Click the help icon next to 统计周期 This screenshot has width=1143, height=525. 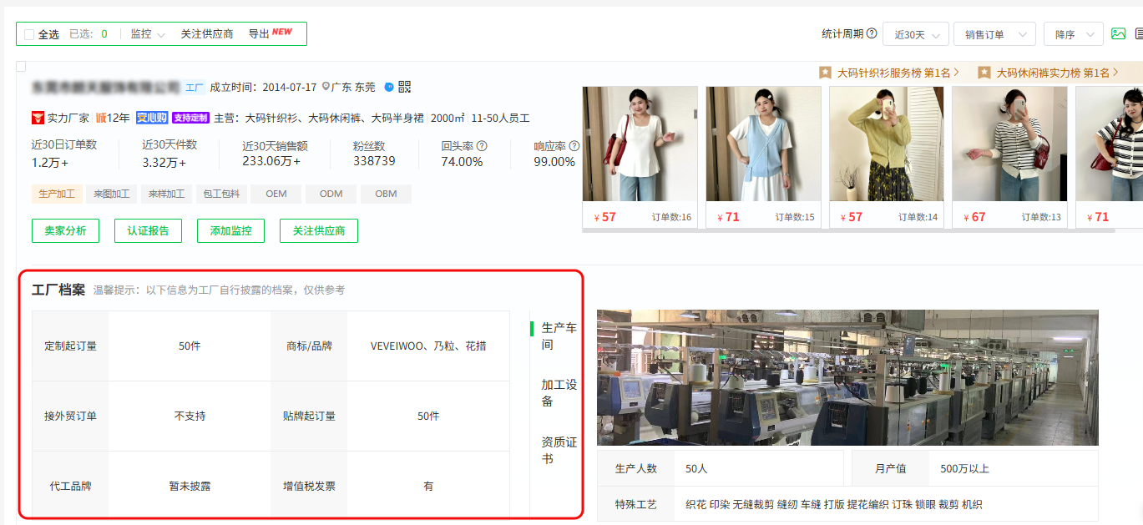pos(872,34)
